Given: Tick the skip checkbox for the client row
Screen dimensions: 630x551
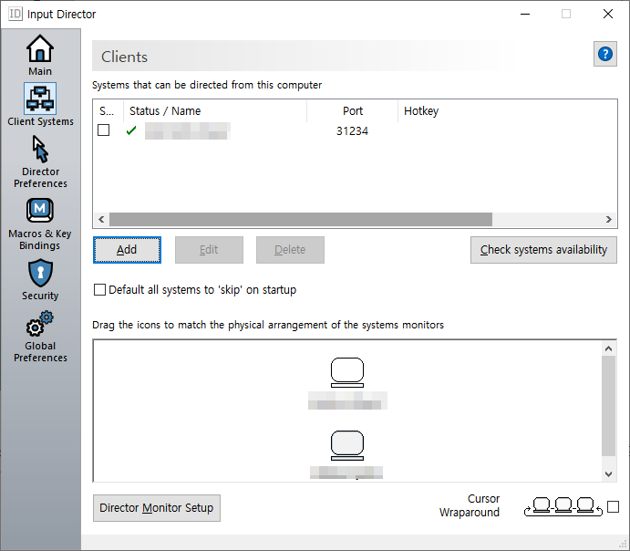Looking at the screenshot, I should point(104,130).
